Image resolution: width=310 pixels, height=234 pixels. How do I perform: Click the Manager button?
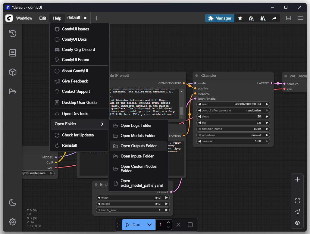click(x=220, y=18)
